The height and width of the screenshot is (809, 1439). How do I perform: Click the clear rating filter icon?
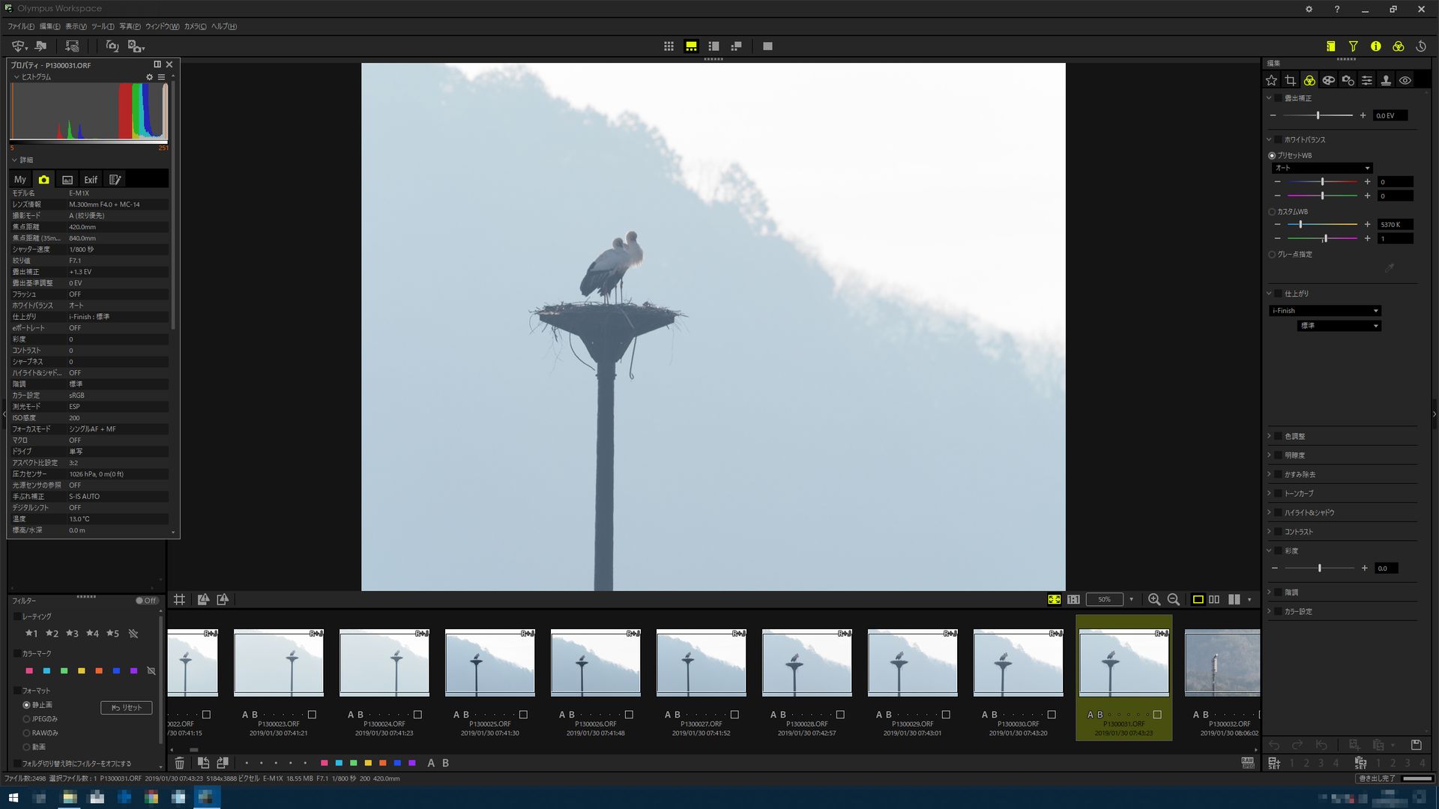[133, 634]
